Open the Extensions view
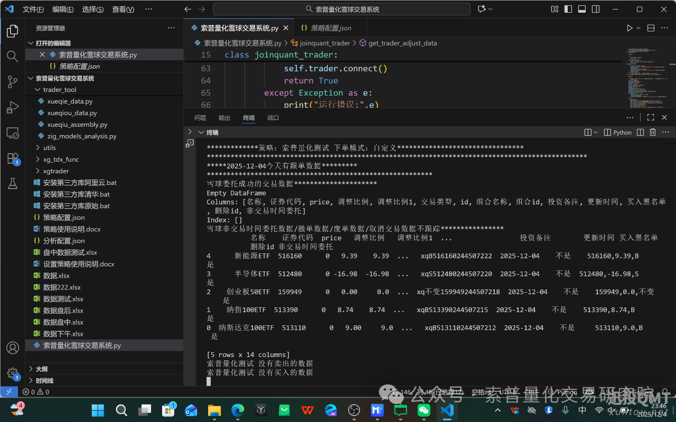676x422 pixels. pos(13,158)
